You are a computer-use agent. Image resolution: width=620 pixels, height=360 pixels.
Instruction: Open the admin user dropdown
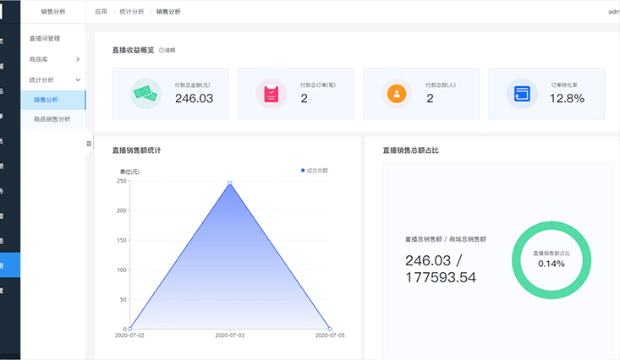click(613, 12)
